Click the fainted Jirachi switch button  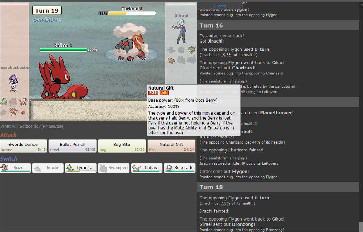coord(48,168)
